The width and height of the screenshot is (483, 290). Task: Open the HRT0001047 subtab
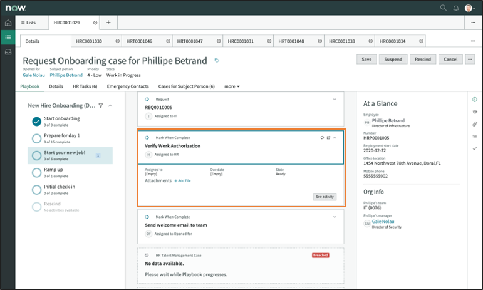190,41
